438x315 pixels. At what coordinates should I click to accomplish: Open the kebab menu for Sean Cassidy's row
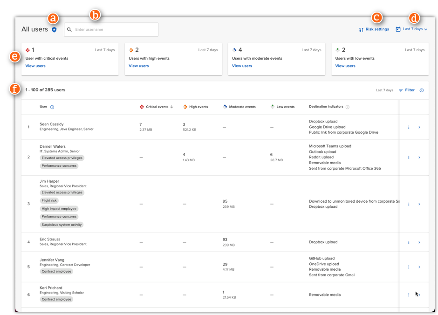click(x=409, y=127)
